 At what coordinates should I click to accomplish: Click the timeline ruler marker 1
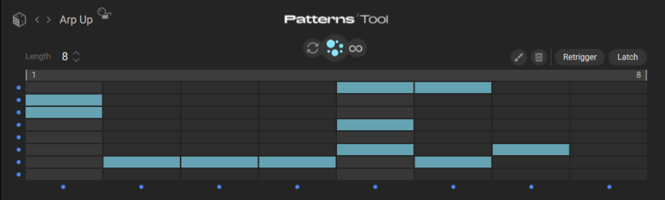34,75
